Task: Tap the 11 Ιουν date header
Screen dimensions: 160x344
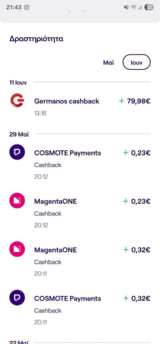Action: click(18, 83)
